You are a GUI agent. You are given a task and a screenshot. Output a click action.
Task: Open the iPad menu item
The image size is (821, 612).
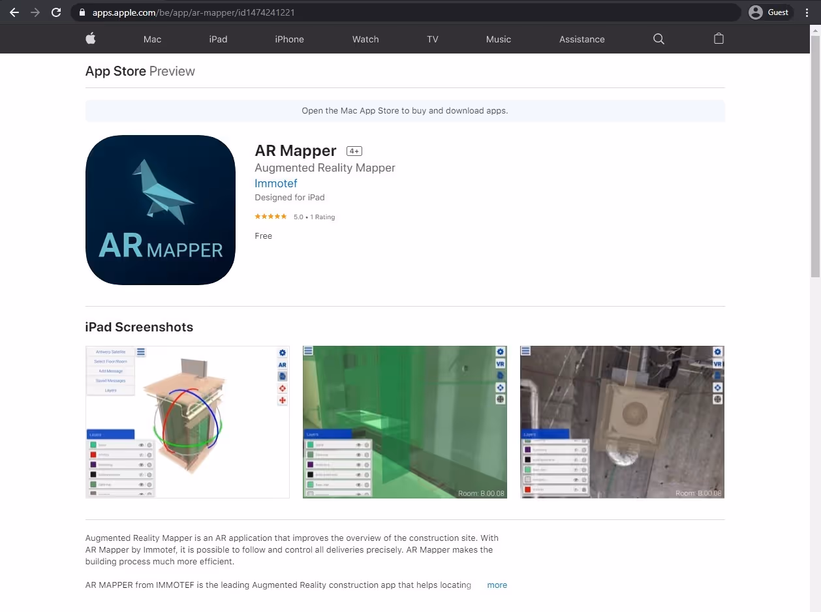pyautogui.click(x=217, y=39)
